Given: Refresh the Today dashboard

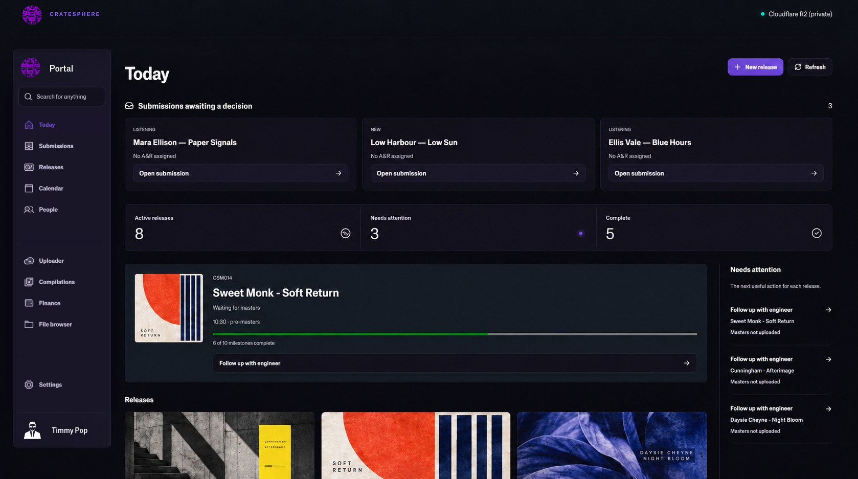Looking at the screenshot, I should click(x=810, y=67).
